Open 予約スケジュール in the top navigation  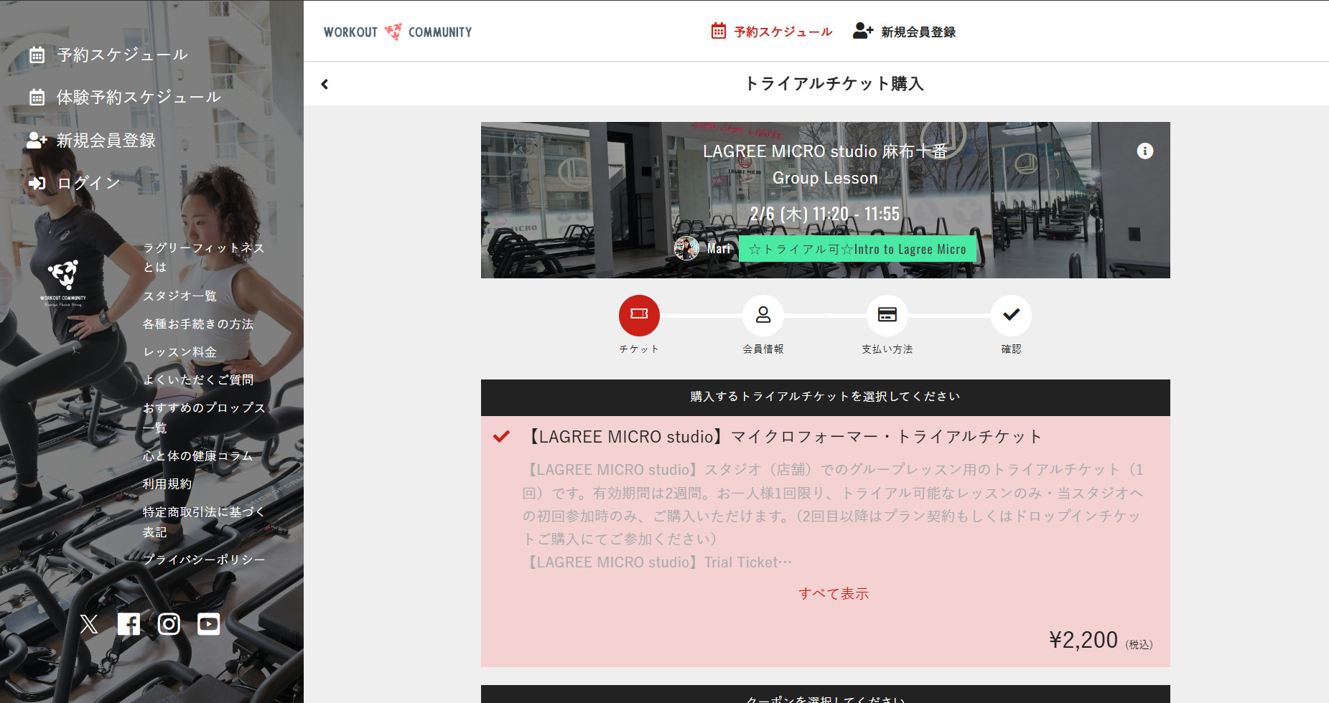coord(783,32)
